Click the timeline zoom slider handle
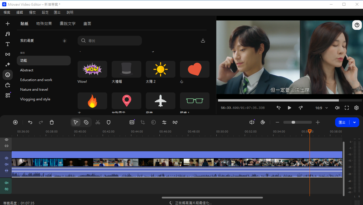 pyautogui.click(x=293, y=122)
